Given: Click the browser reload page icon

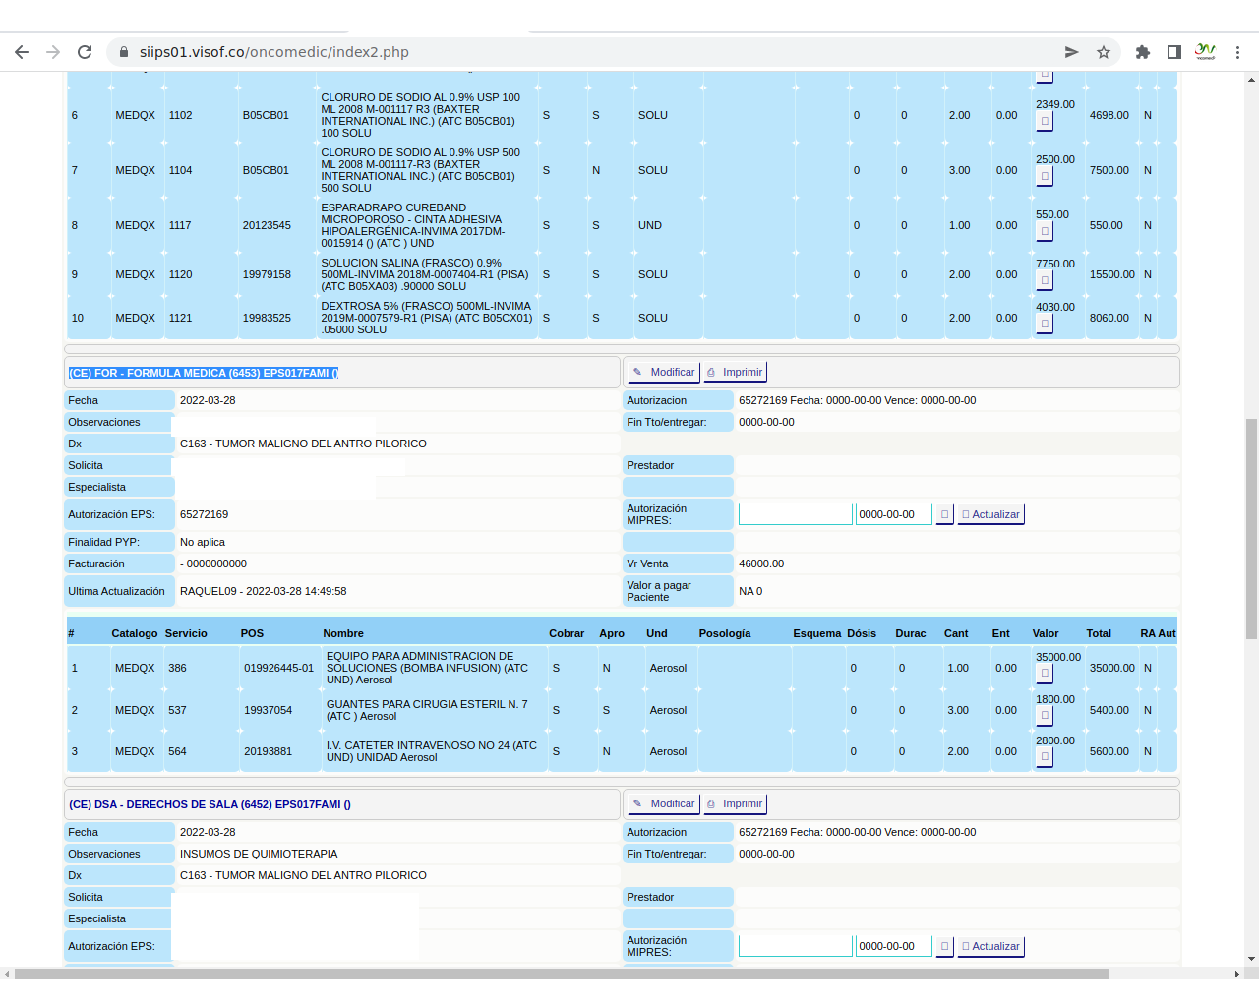Looking at the screenshot, I should tap(85, 52).
